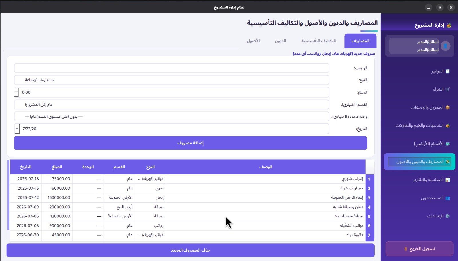Click the إضافة مصروف button
This screenshot has height=261, width=458.
point(191,143)
